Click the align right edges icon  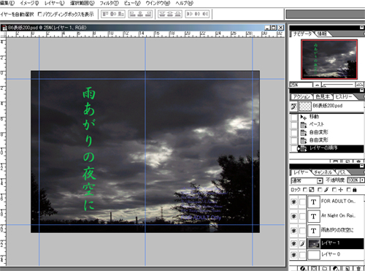coord(148,14)
